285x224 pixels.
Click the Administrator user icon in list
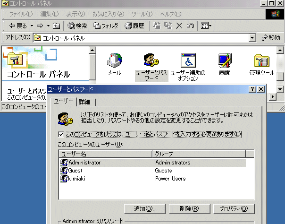pyautogui.click(x=64, y=162)
